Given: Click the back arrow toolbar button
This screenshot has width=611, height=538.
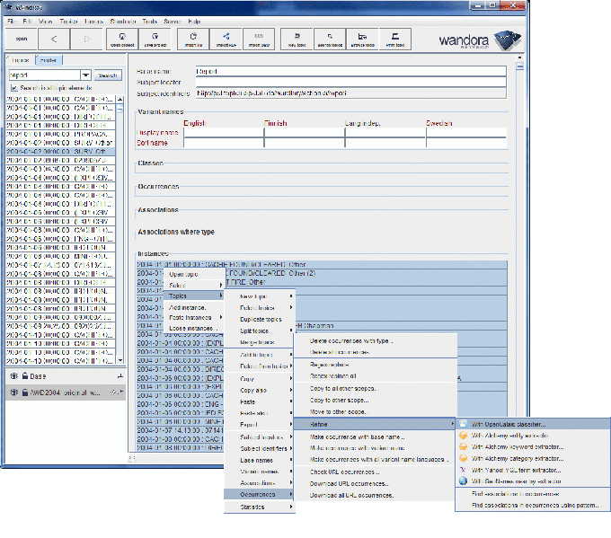Looking at the screenshot, I should tap(53, 39).
